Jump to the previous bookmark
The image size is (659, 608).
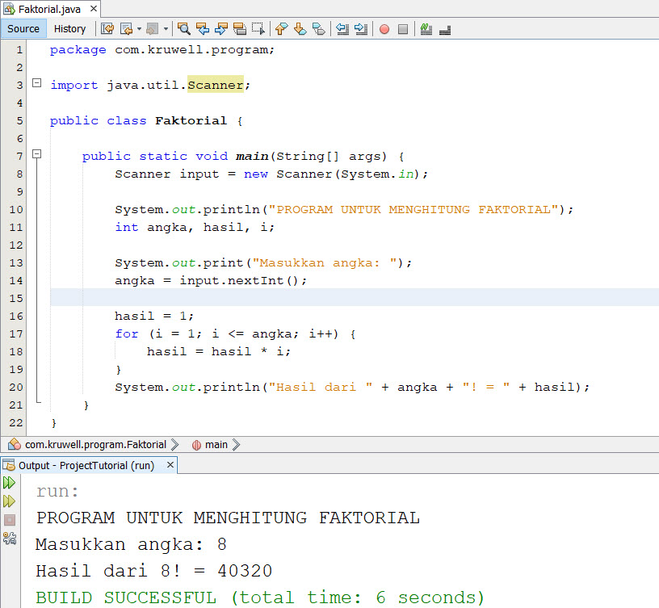pyautogui.click(x=281, y=29)
